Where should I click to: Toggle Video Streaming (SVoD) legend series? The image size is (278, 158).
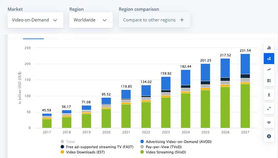(x=163, y=152)
